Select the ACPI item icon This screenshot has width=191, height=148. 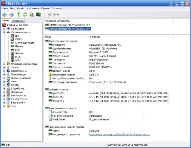[x=13, y=60]
